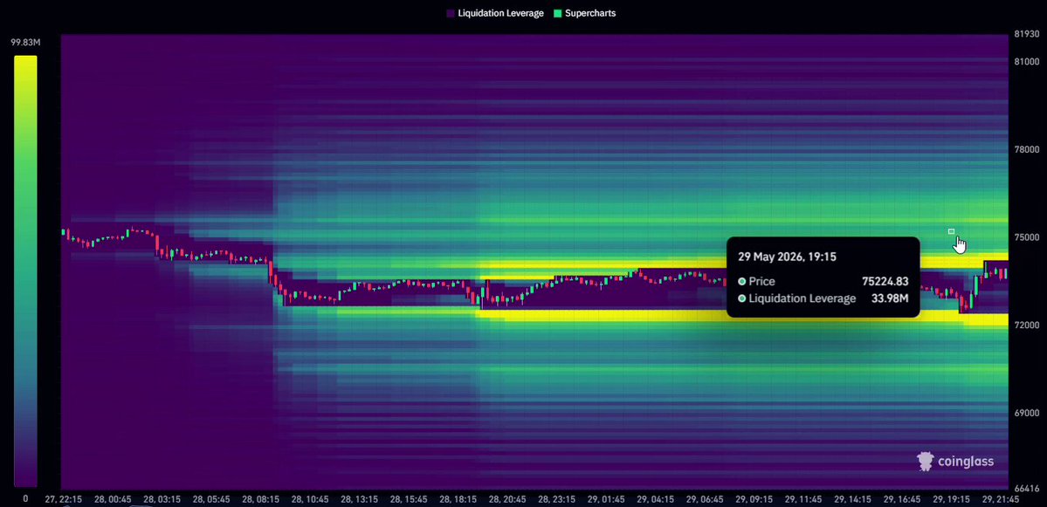Click the 29, 06:45 time axis label
Screen dimensions: 1047x507
(705, 499)
